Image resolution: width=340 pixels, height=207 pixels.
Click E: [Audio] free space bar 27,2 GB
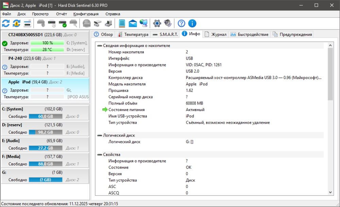(x=46, y=148)
